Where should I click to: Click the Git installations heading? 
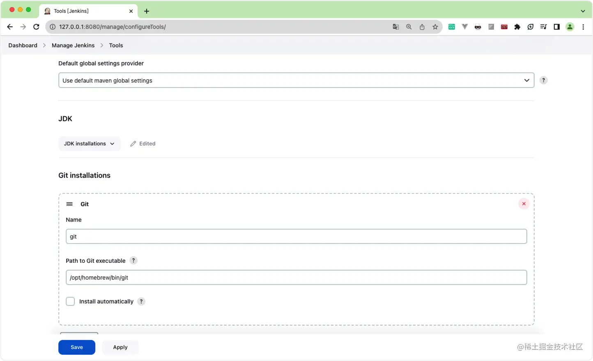coord(84,175)
